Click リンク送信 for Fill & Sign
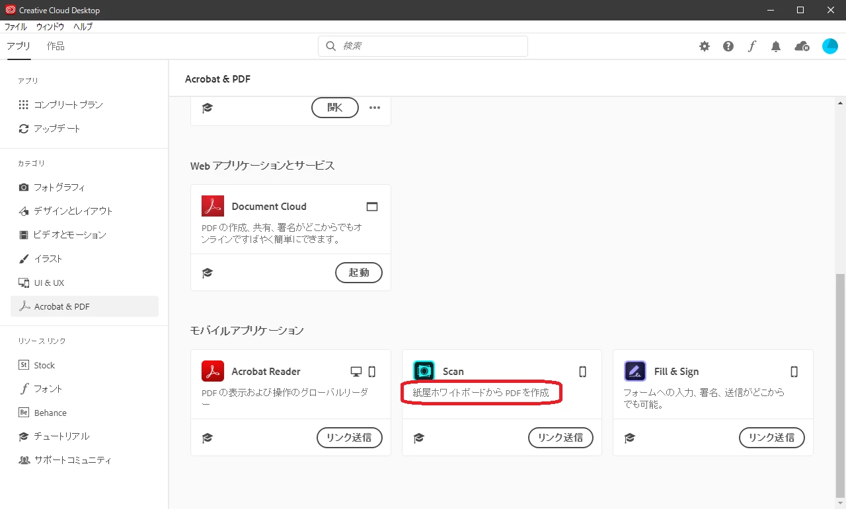This screenshot has height=509, width=846. pyautogui.click(x=772, y=438)
